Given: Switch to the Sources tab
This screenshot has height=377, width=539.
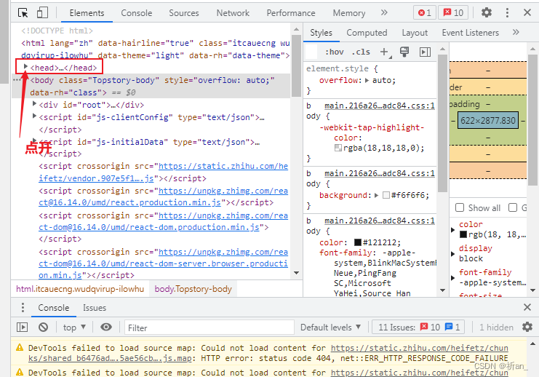Looking at the screenshot, I should [x=184, y=13].
